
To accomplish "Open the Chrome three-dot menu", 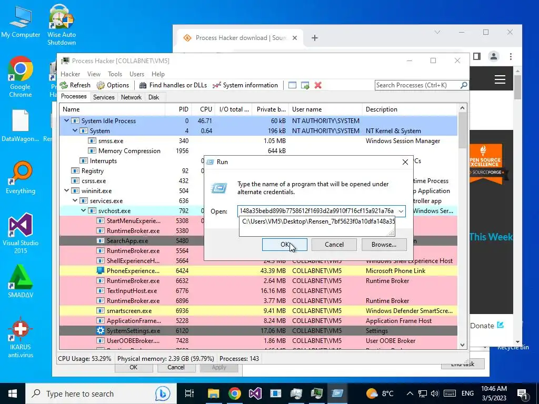I will pos(511,56).
